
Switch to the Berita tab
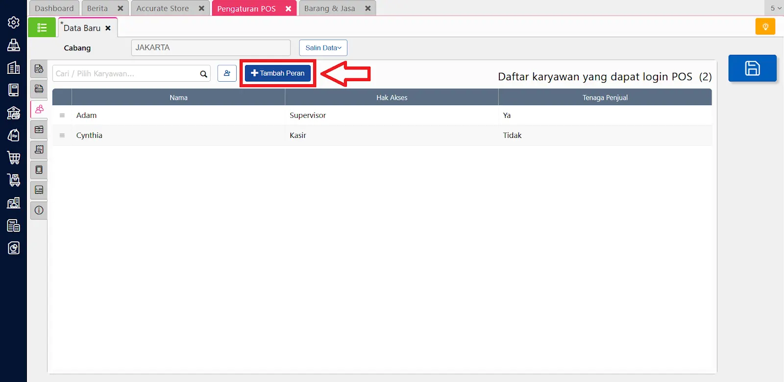tap(98, 8)
